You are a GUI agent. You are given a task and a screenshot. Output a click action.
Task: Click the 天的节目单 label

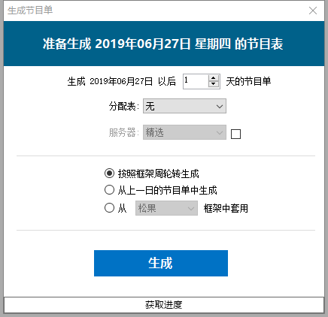click(248, 81)
